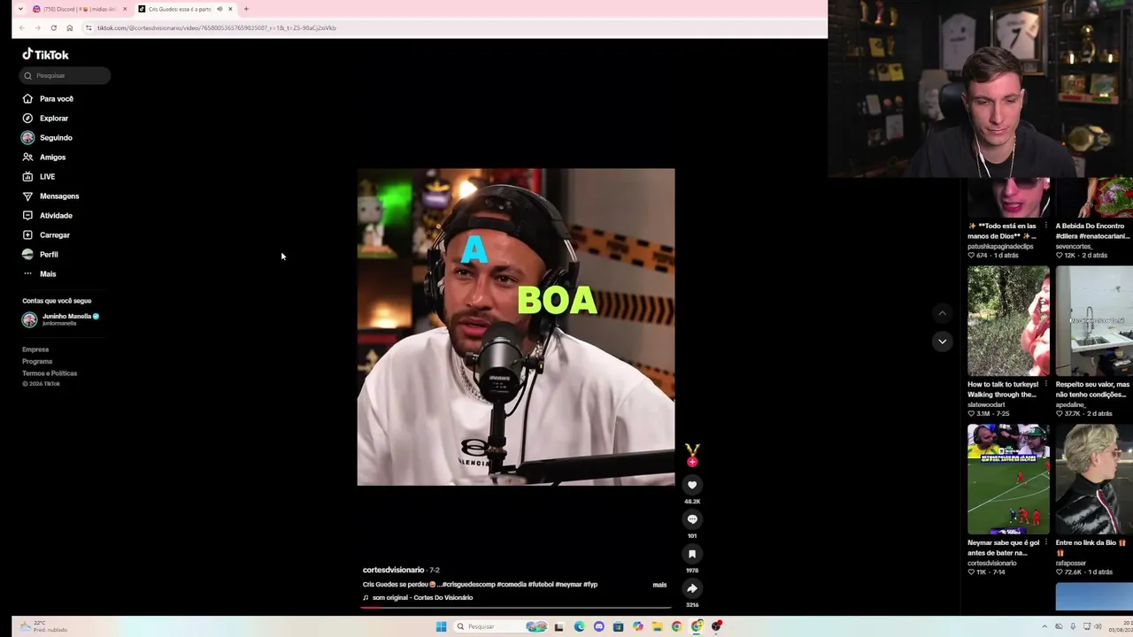Open Respeito seu valor video thumbnail
Screen dimensions: 1133x637
(x=1094, y=322)
